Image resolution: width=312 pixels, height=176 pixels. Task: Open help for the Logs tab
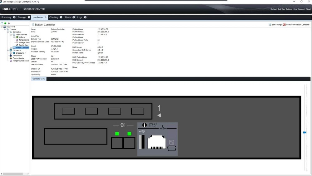85,17
